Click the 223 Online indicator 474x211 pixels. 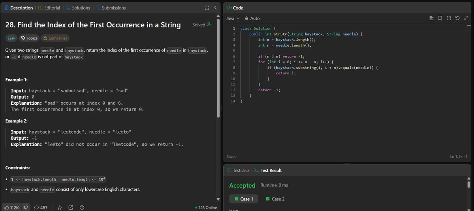click(206, 207)
